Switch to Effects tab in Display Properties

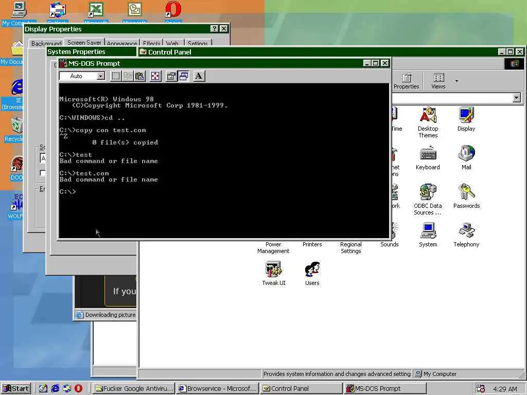click(x=152, y=43)
